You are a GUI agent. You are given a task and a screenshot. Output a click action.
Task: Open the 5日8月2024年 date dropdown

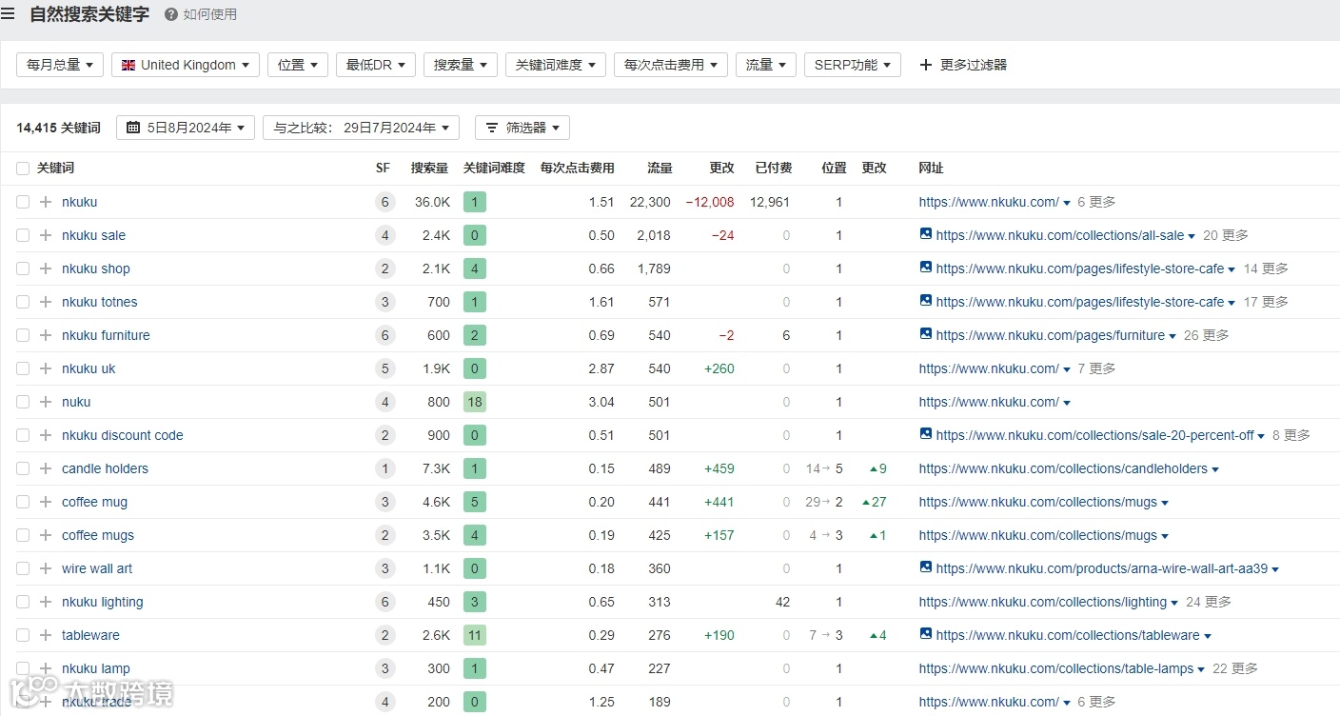coord(186,128)
